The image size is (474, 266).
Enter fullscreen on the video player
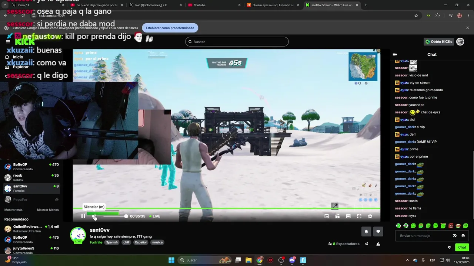pos(359,216)
